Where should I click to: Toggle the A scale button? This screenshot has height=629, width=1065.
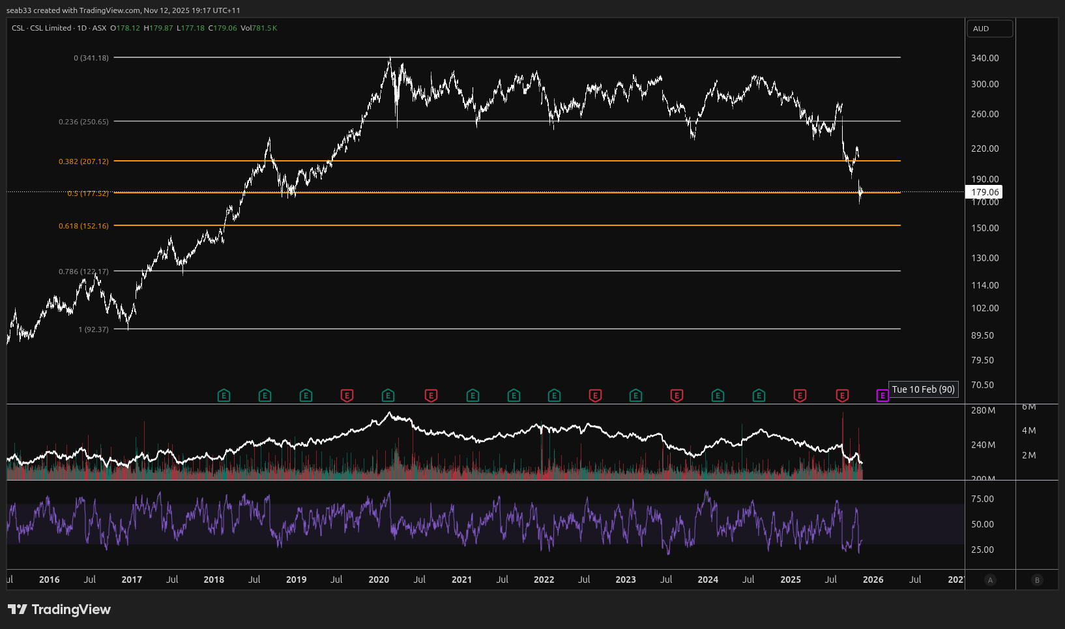click(990, 580)
